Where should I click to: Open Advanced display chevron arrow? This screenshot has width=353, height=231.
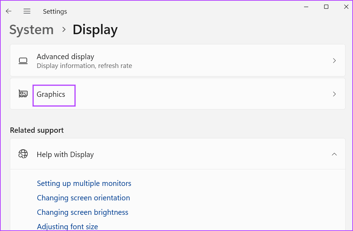pyautogui.click(x=334, y=61)
